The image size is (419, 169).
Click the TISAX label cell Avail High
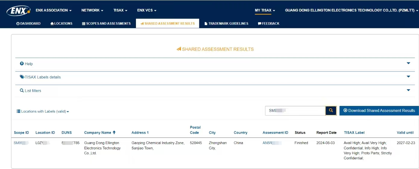click(x=368, y=150)
